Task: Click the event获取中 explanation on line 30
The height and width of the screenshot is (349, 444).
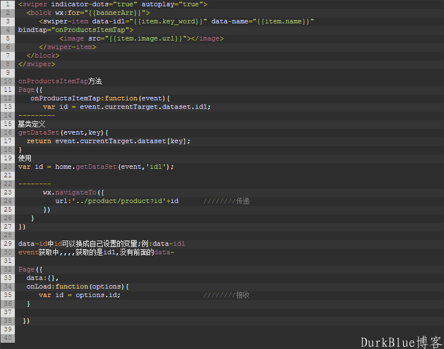Action: [x=96, y=252]
